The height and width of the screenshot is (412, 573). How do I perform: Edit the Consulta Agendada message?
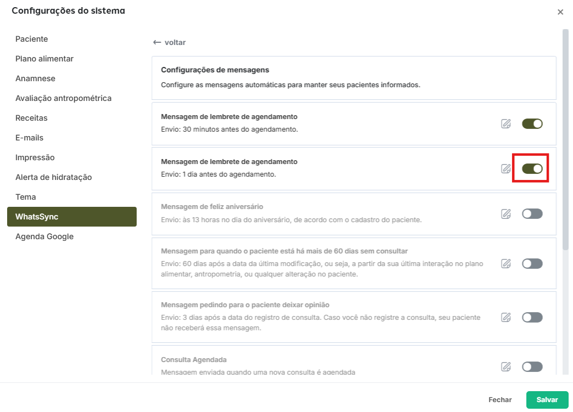pyautogui.click(x=505, y=366)
